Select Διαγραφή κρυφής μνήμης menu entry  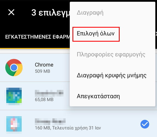tap(111, 75)
